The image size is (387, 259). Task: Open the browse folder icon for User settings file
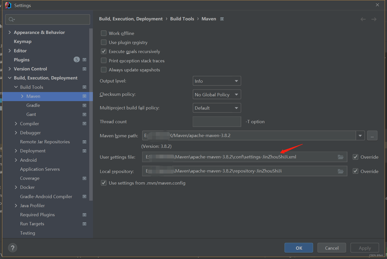coord(341,157)
